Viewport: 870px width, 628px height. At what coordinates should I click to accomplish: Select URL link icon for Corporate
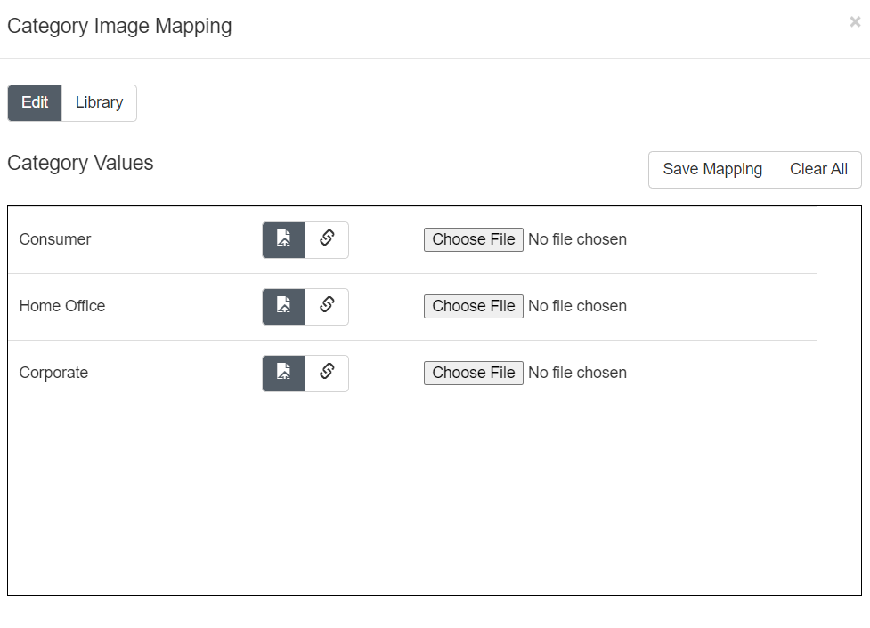[x=327, y=373]
